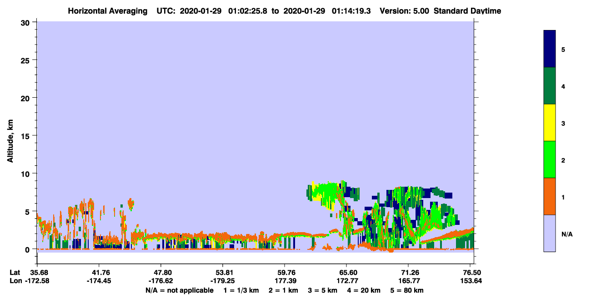591x303 pixels.
Task: Click the colorbar label '3'
Action: coord(563,123)
